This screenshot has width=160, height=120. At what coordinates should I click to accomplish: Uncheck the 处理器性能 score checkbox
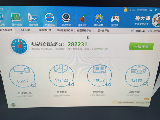[33, 84]
